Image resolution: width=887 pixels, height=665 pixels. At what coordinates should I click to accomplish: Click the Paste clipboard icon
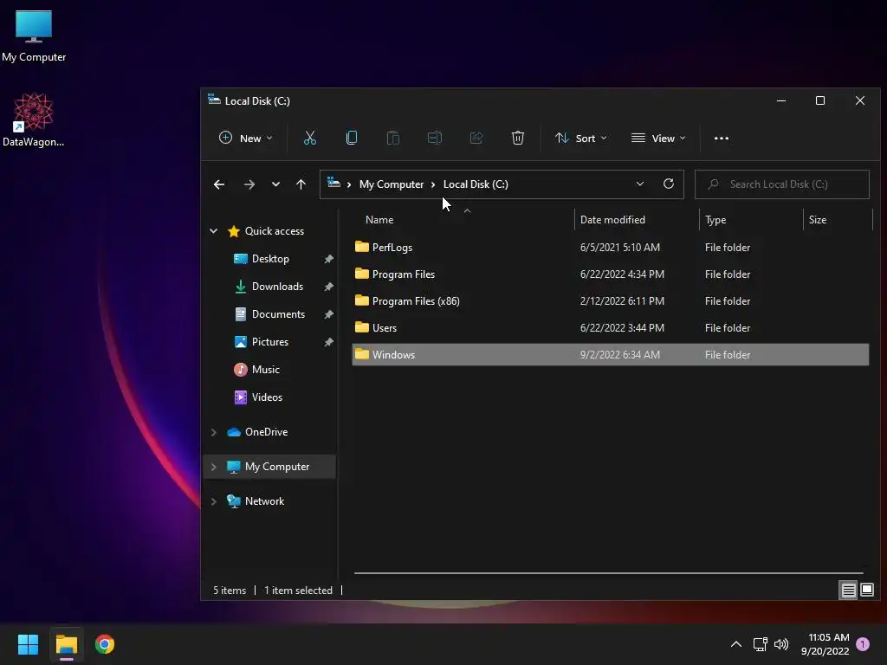tap(392, 138)
